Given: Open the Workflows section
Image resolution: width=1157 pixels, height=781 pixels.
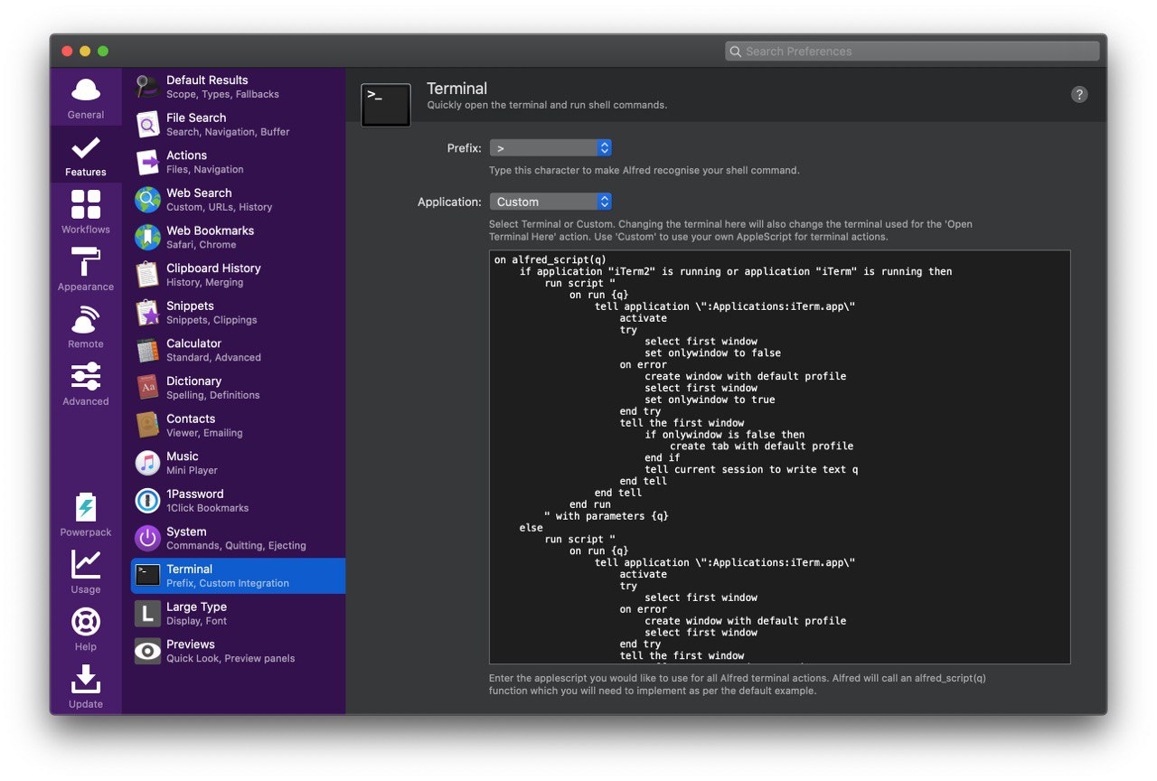Looking at the screenshot, I should click(86, 212).
